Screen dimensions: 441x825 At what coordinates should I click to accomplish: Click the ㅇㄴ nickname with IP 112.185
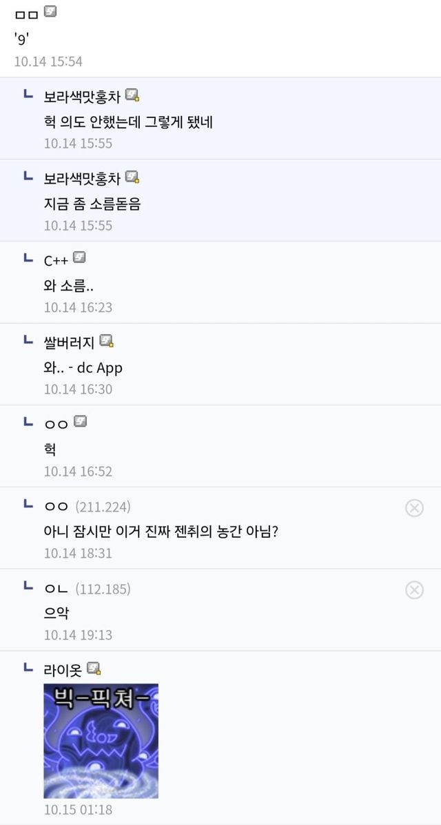coord(56,589)
